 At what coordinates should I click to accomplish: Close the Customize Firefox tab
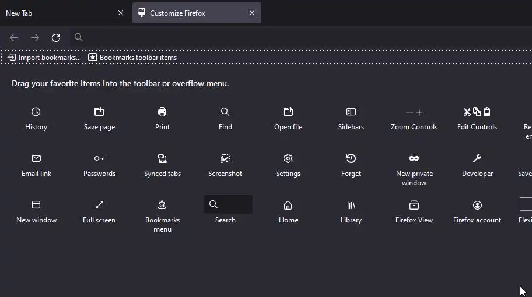[x=252, y=13]
